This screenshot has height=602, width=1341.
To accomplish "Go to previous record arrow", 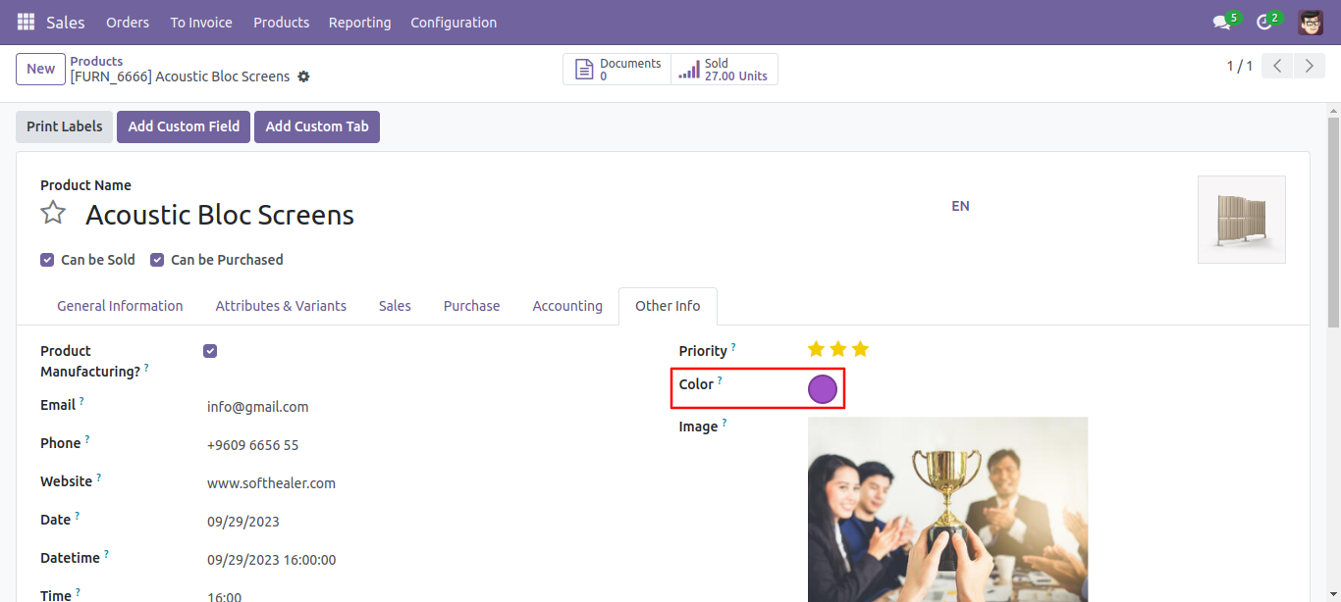I will (1277, 66).
